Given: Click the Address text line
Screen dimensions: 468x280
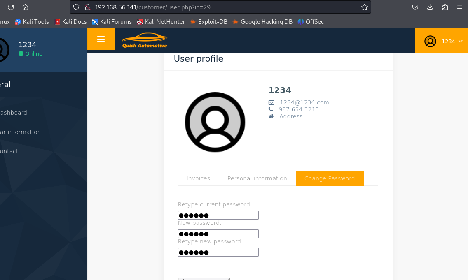Looking at the screenshot, I should point(291,116).
